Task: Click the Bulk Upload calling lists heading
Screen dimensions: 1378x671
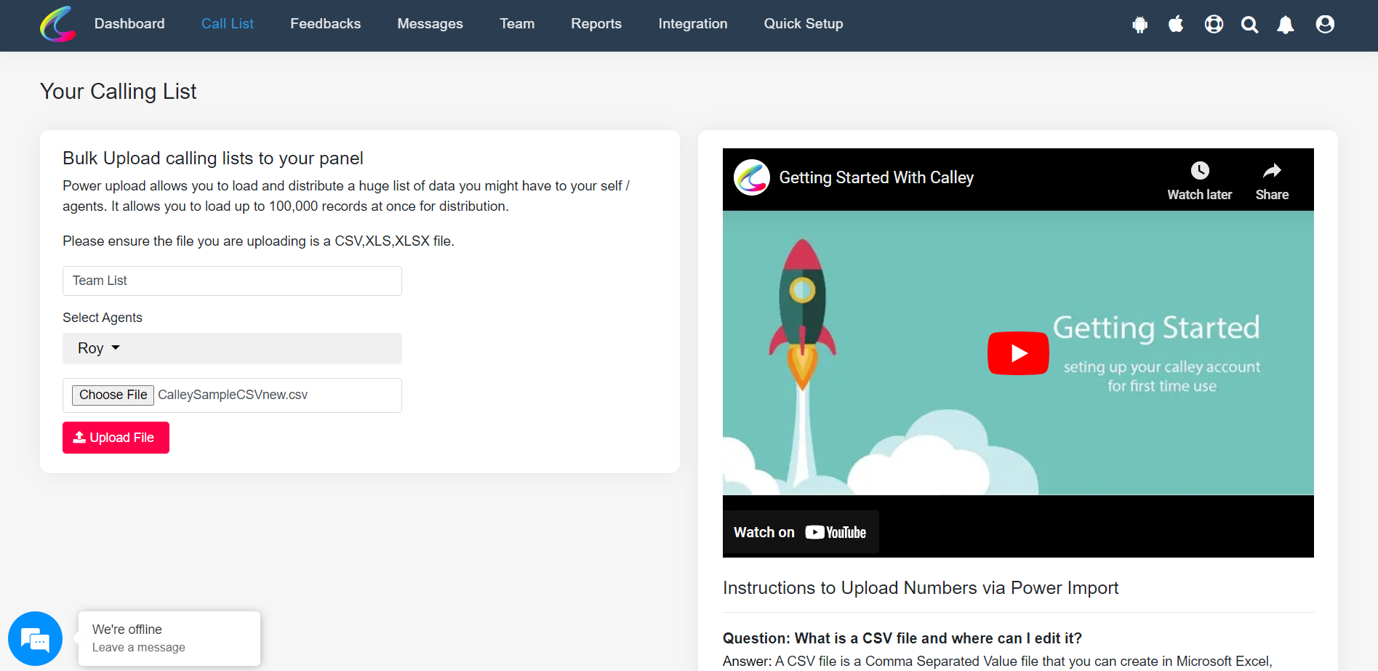Action: click(213, 158)
